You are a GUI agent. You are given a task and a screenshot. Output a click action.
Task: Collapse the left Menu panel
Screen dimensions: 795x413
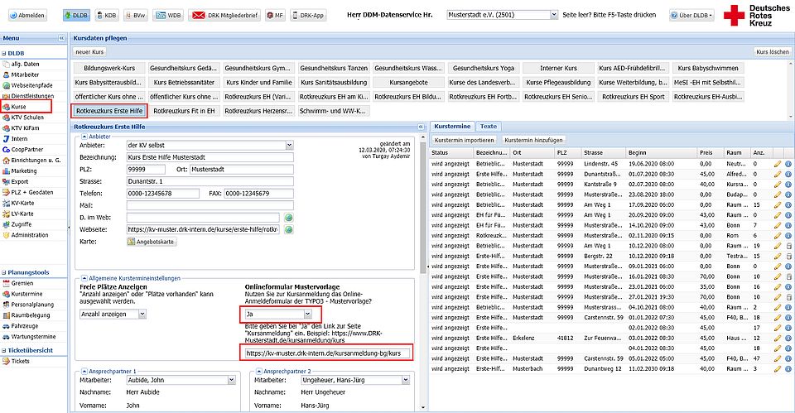tap(61, 39)
